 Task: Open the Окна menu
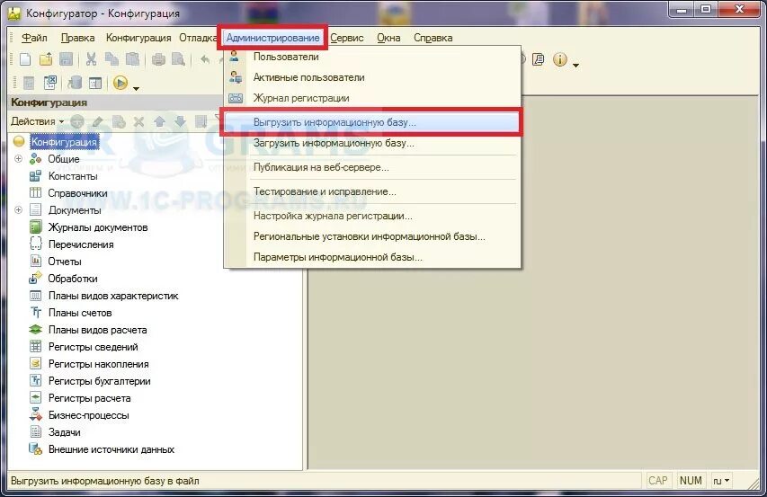(x=388, y=38)
